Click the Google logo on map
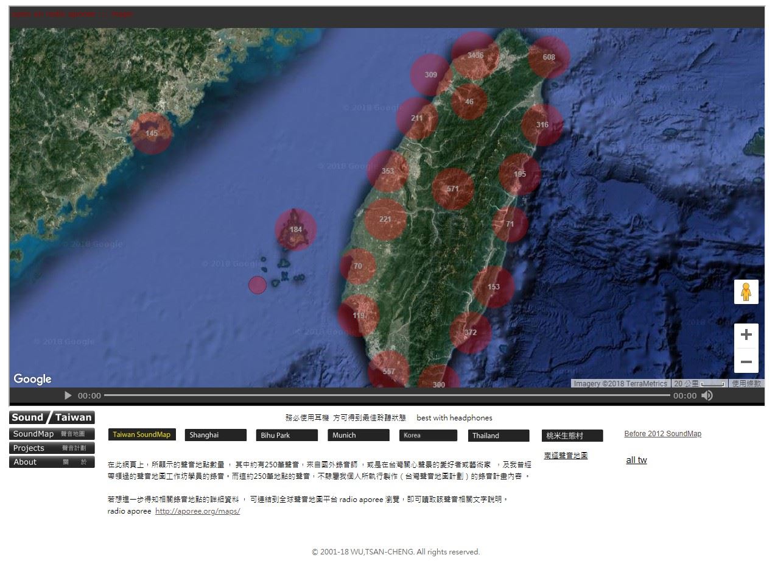775x566 pixels. point(32,379)
